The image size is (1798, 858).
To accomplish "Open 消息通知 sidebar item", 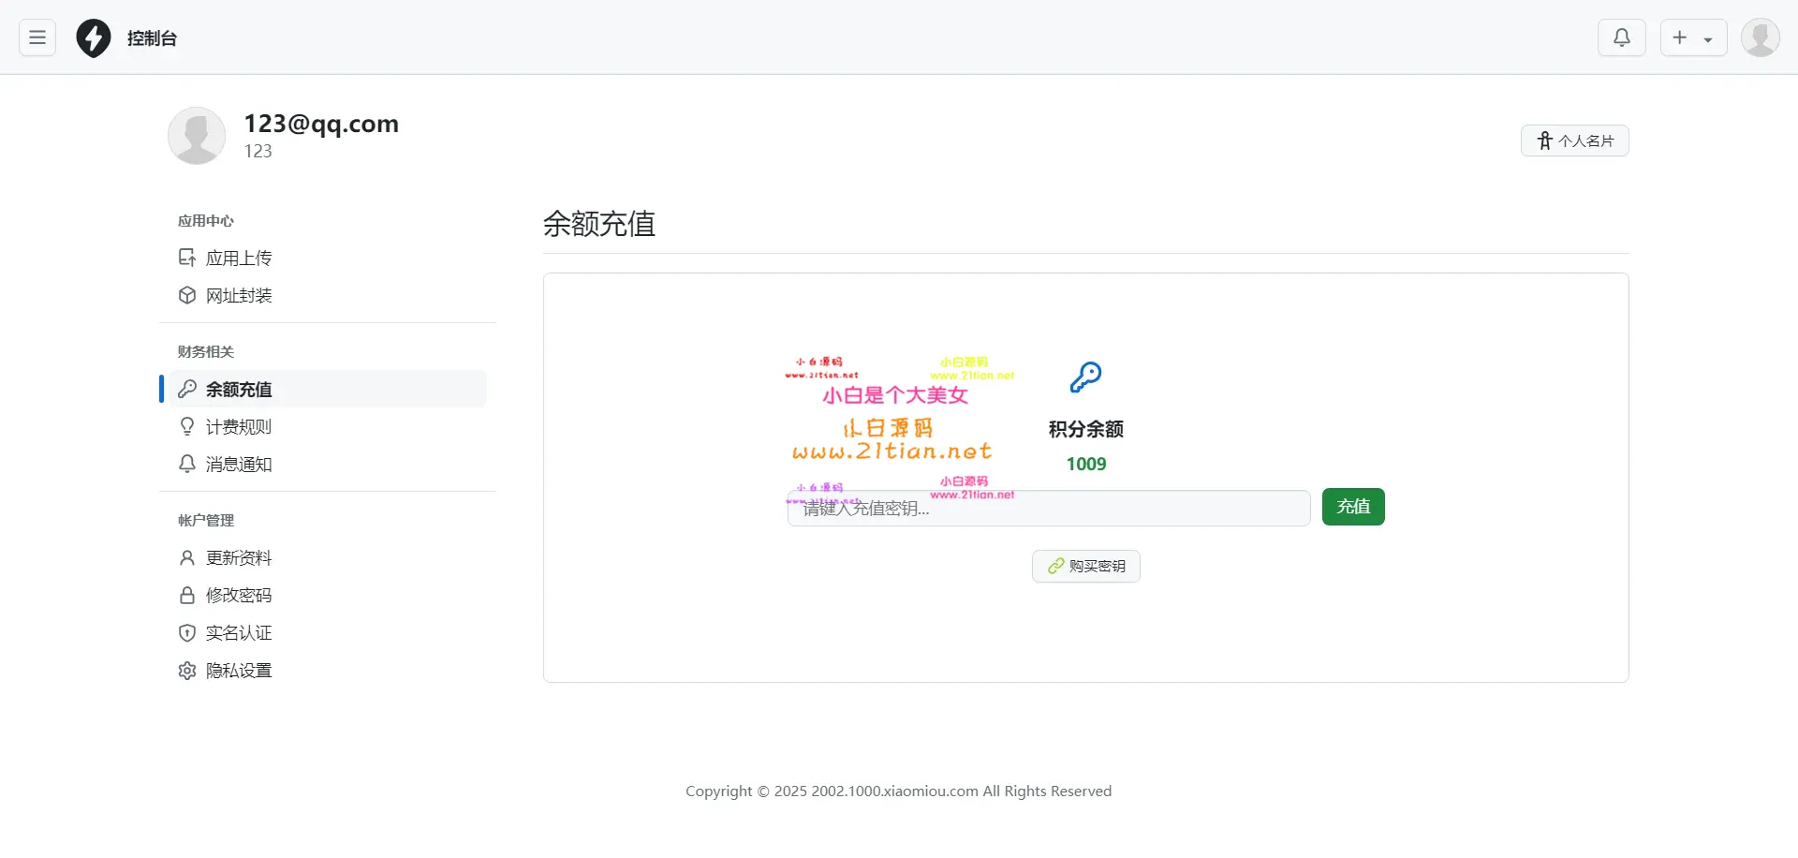I will click(238, 464).
